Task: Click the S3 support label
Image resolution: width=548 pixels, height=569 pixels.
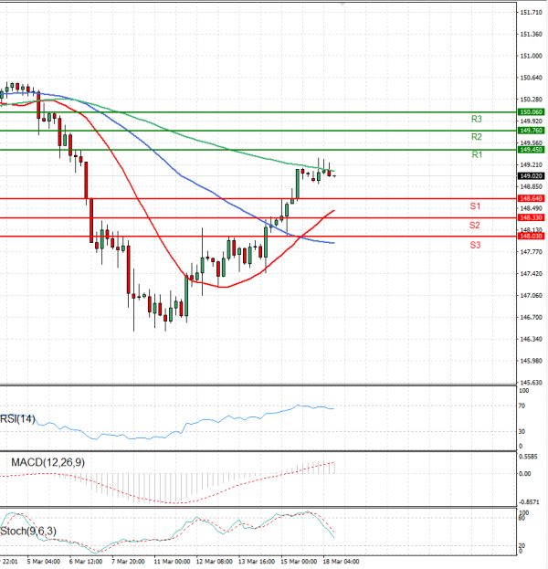Action: [475, 245]
